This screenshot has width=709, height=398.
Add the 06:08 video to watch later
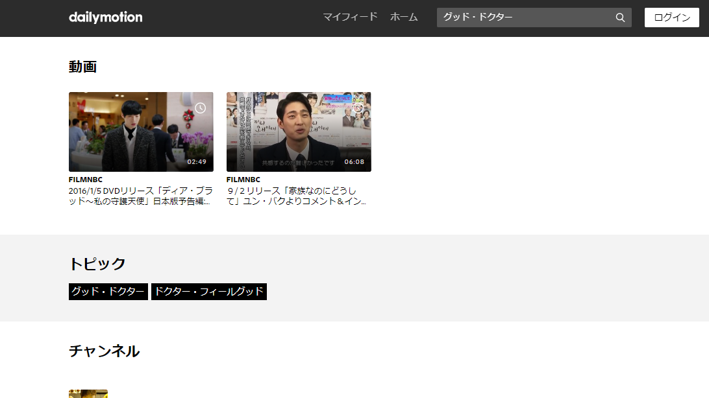click(358, 108)
